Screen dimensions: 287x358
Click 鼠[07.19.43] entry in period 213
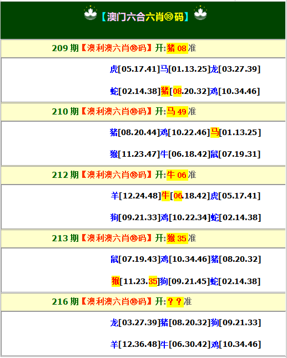coord(135,259)
